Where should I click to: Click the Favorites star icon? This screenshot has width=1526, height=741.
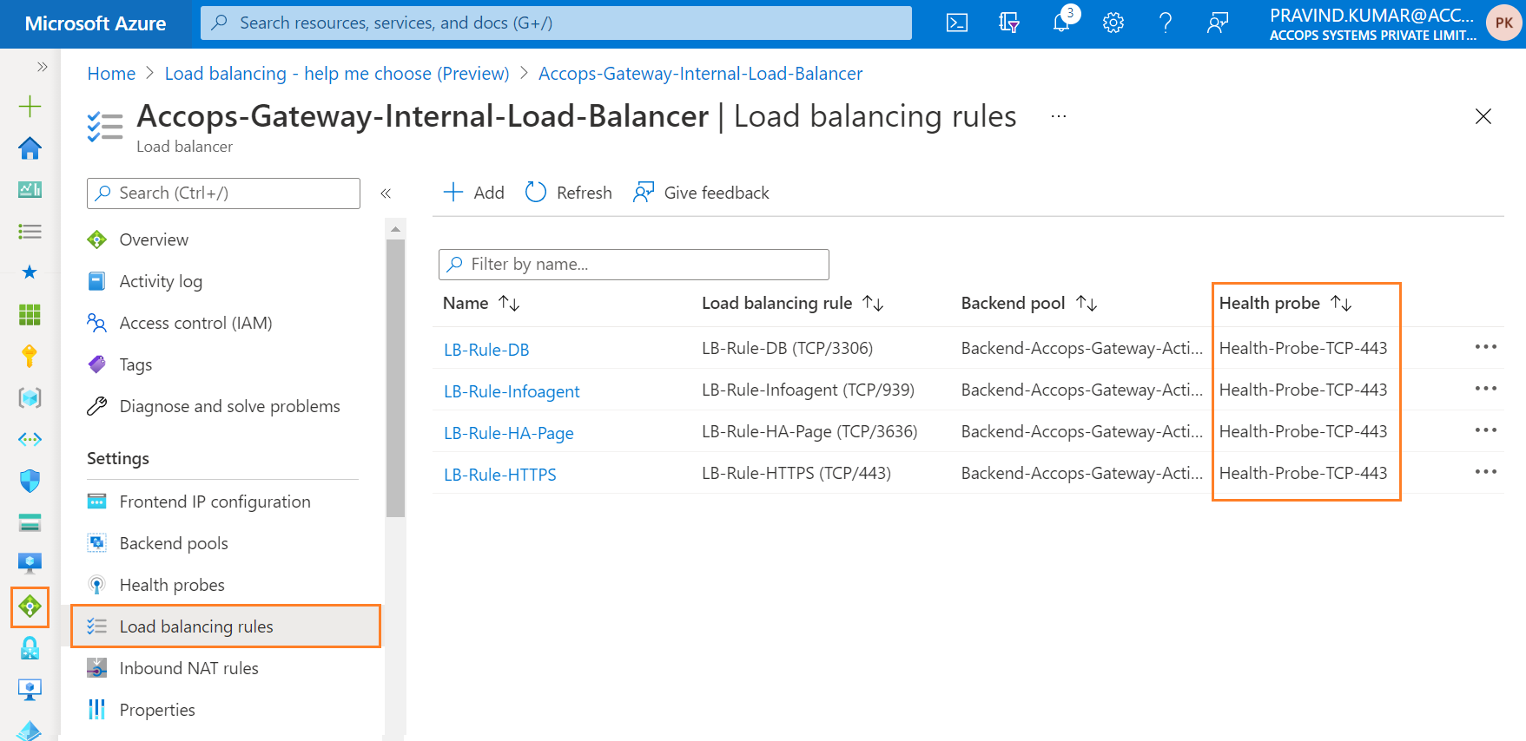pyautogui.click(x=30, y=272)
